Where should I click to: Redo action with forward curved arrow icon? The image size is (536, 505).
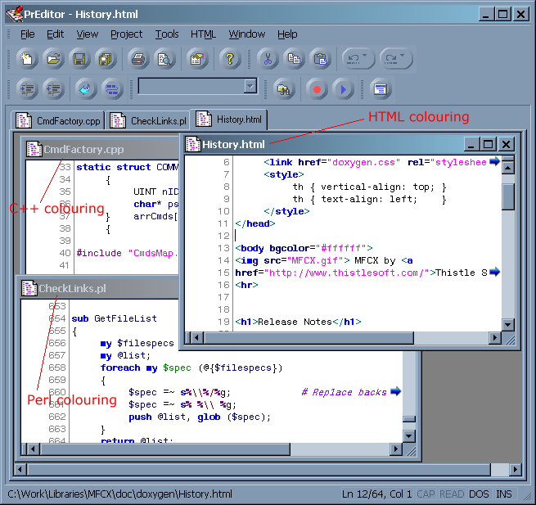pos(391,59)
